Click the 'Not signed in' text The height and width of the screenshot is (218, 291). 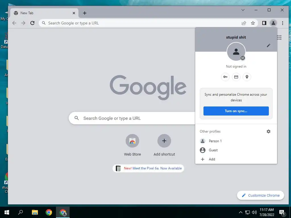(236, 66)
